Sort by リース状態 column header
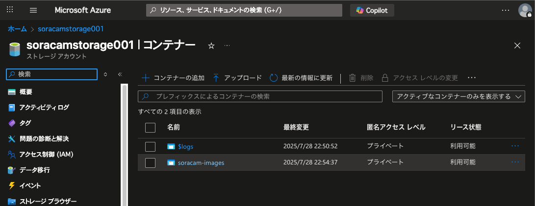This screenshot has width=535, height=206. [x=466, y=127]
